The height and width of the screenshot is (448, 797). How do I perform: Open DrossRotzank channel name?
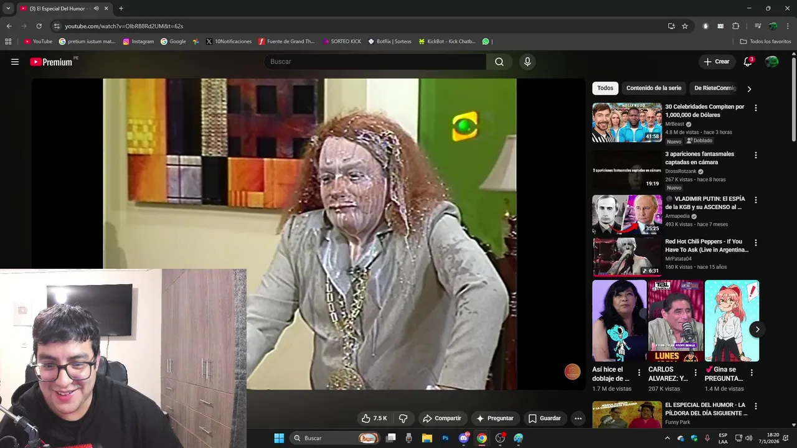tap(681, 171)
